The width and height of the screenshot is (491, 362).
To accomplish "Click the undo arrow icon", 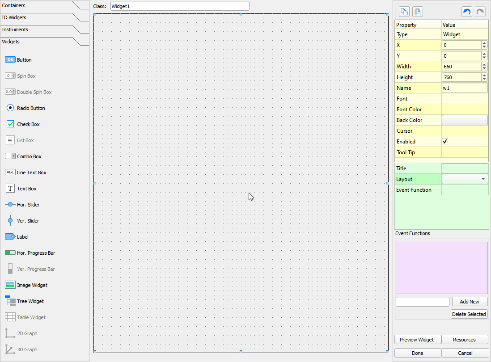I will click(466, 11).
